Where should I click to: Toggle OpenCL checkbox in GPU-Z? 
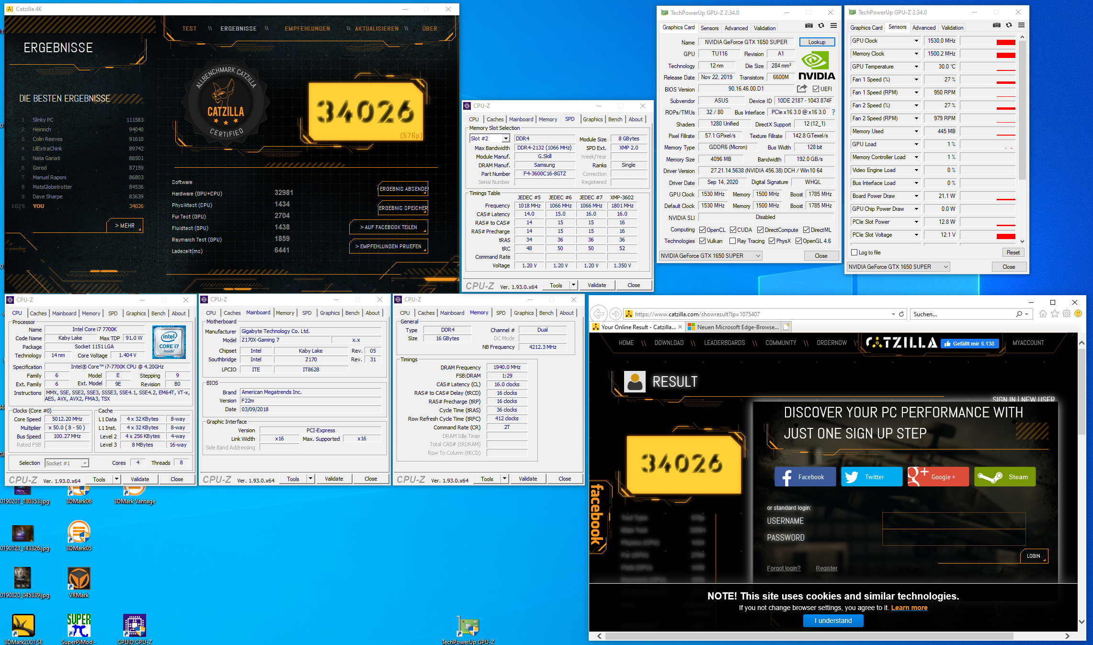point(702,230)
